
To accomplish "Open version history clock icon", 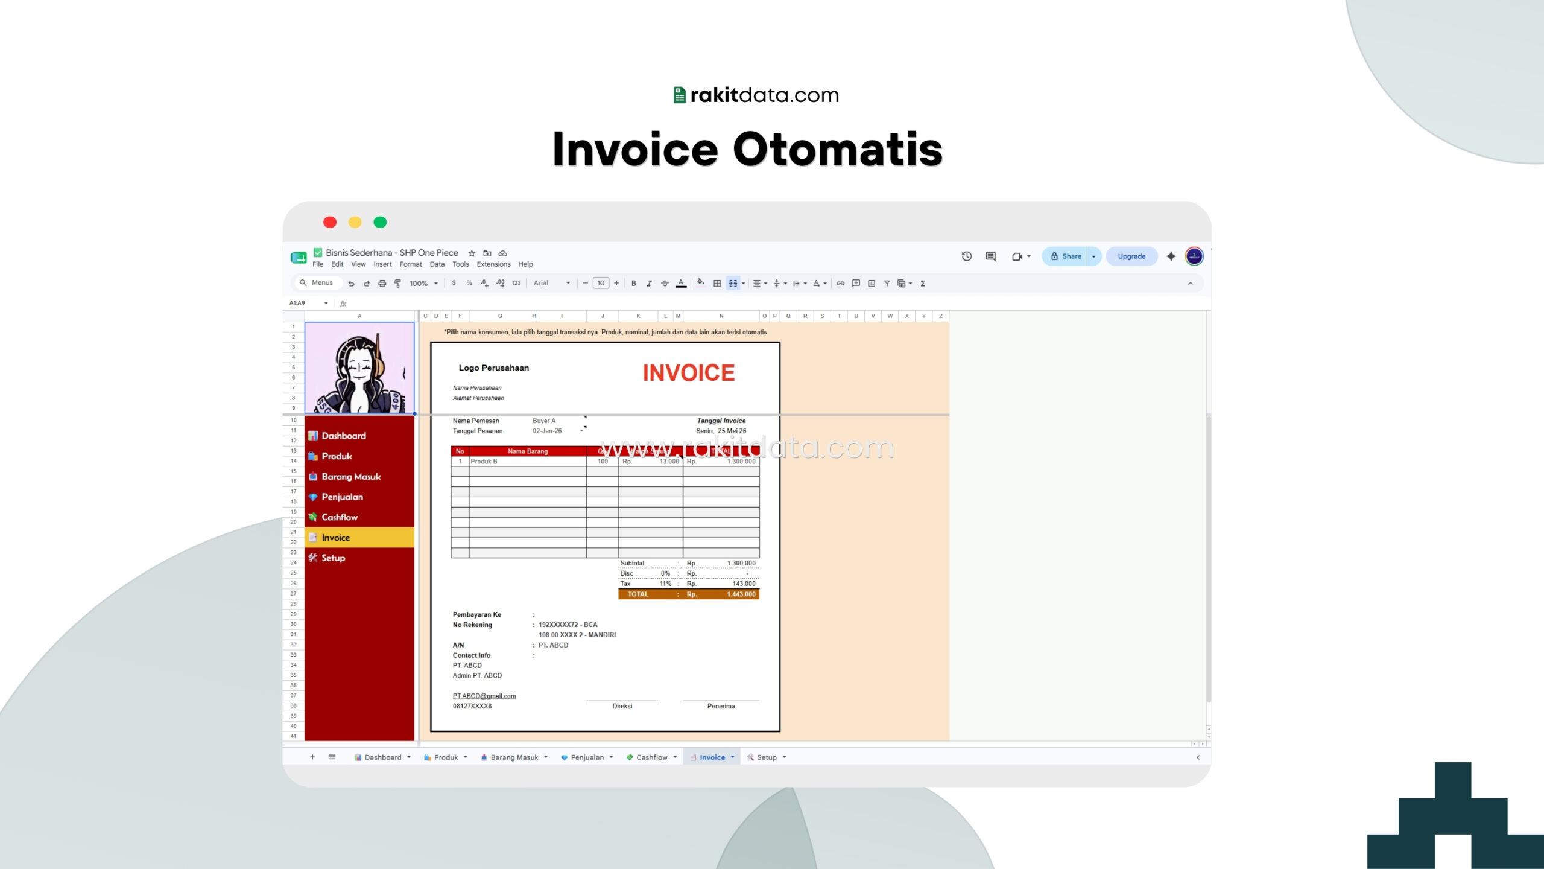I will [967, 256].
